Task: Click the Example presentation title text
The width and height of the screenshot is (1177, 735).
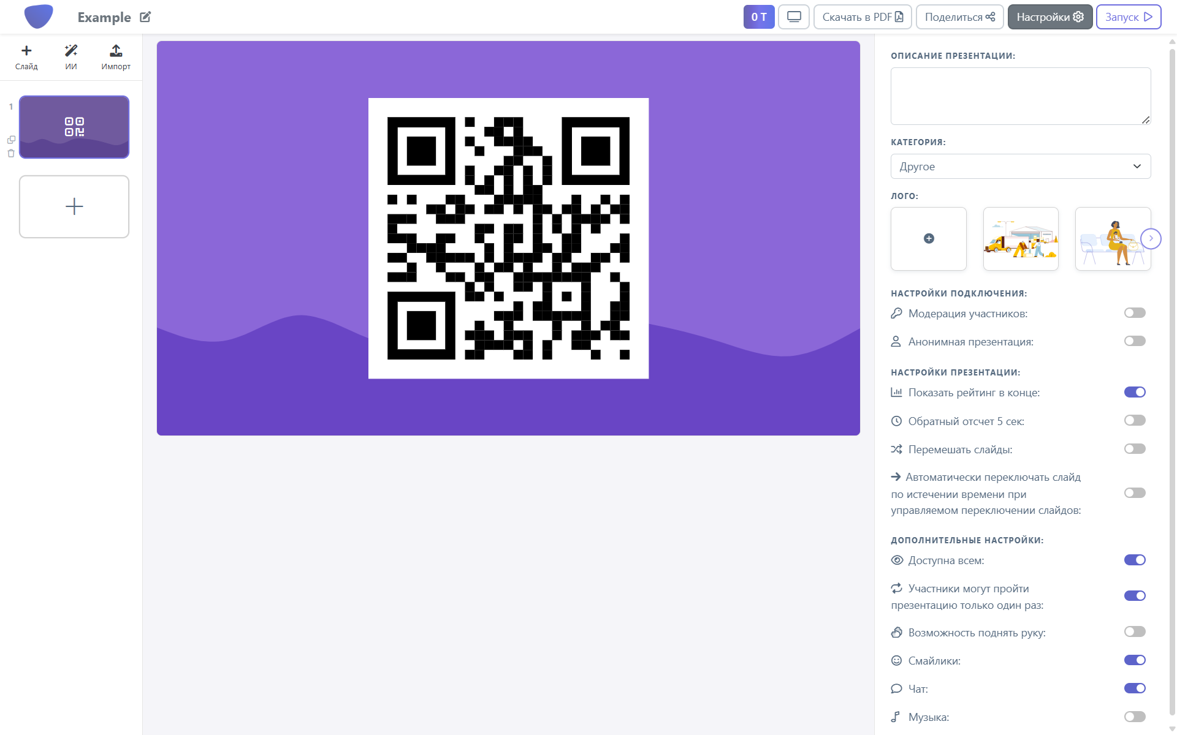Action: click(104, 17)
